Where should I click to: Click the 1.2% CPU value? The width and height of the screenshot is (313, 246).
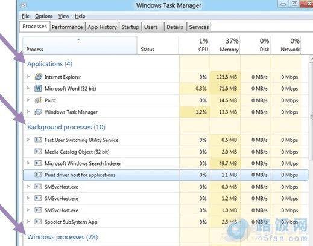pyautogui.click(x=201, y=112)
